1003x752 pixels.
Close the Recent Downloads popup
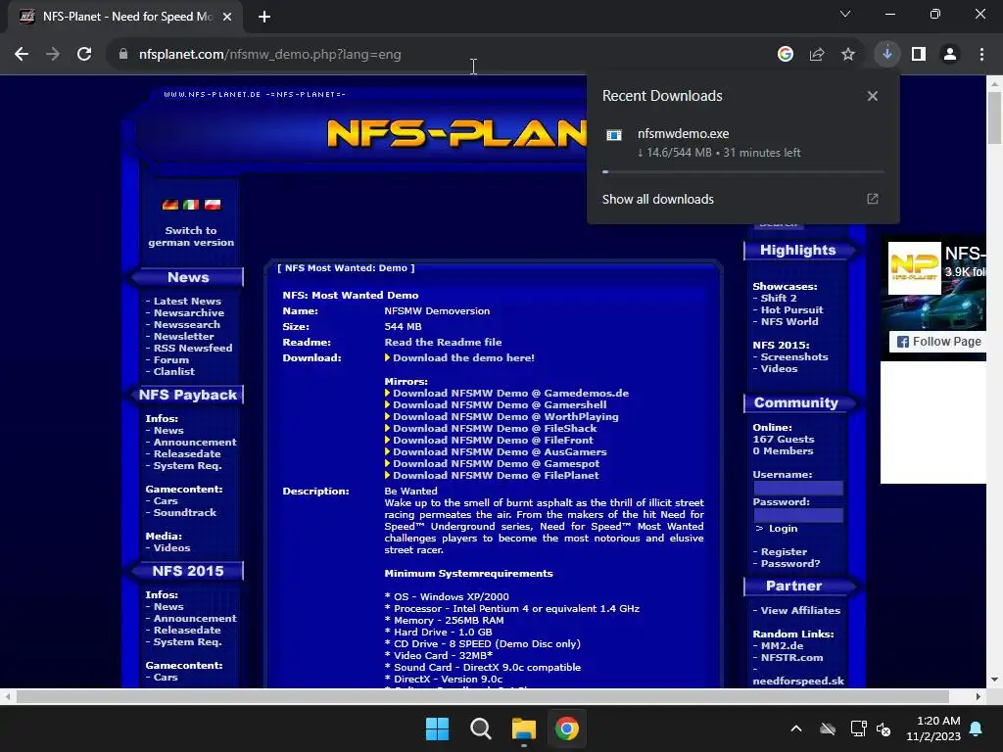873,96
